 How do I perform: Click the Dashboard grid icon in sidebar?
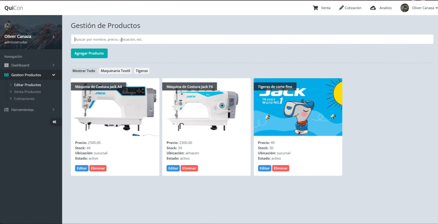point(6,65)
